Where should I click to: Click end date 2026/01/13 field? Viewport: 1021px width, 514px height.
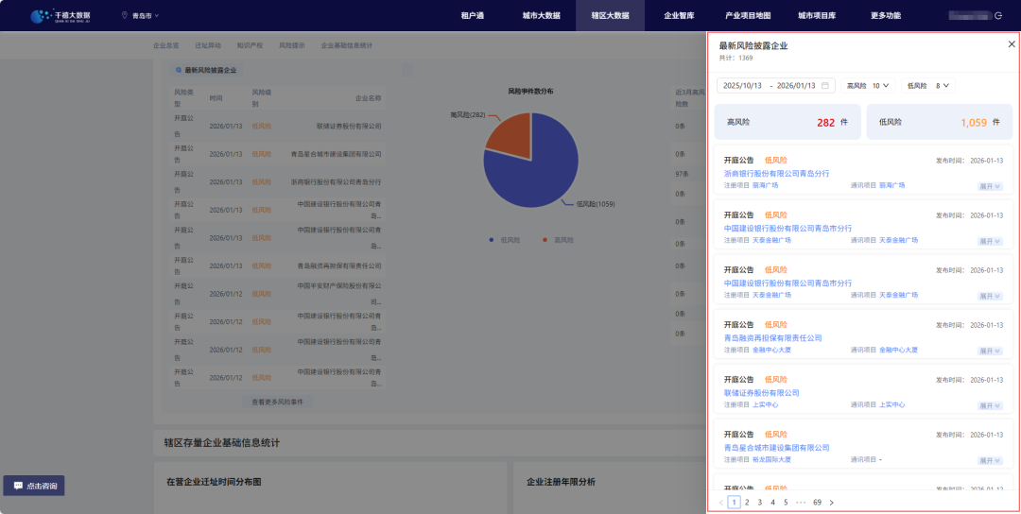click(x=796, y=85)
